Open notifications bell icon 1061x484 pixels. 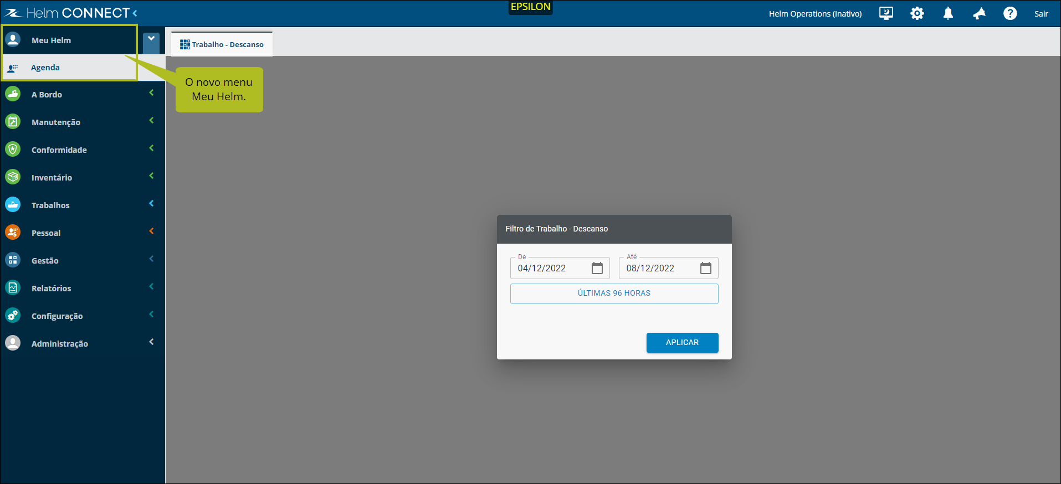tap(948, 13)
